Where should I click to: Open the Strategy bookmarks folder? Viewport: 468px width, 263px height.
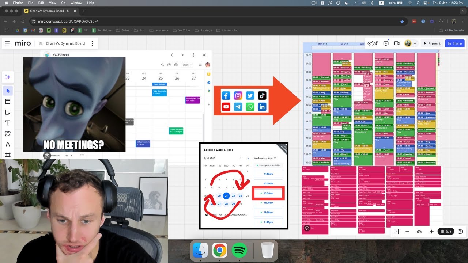(203, 30)
